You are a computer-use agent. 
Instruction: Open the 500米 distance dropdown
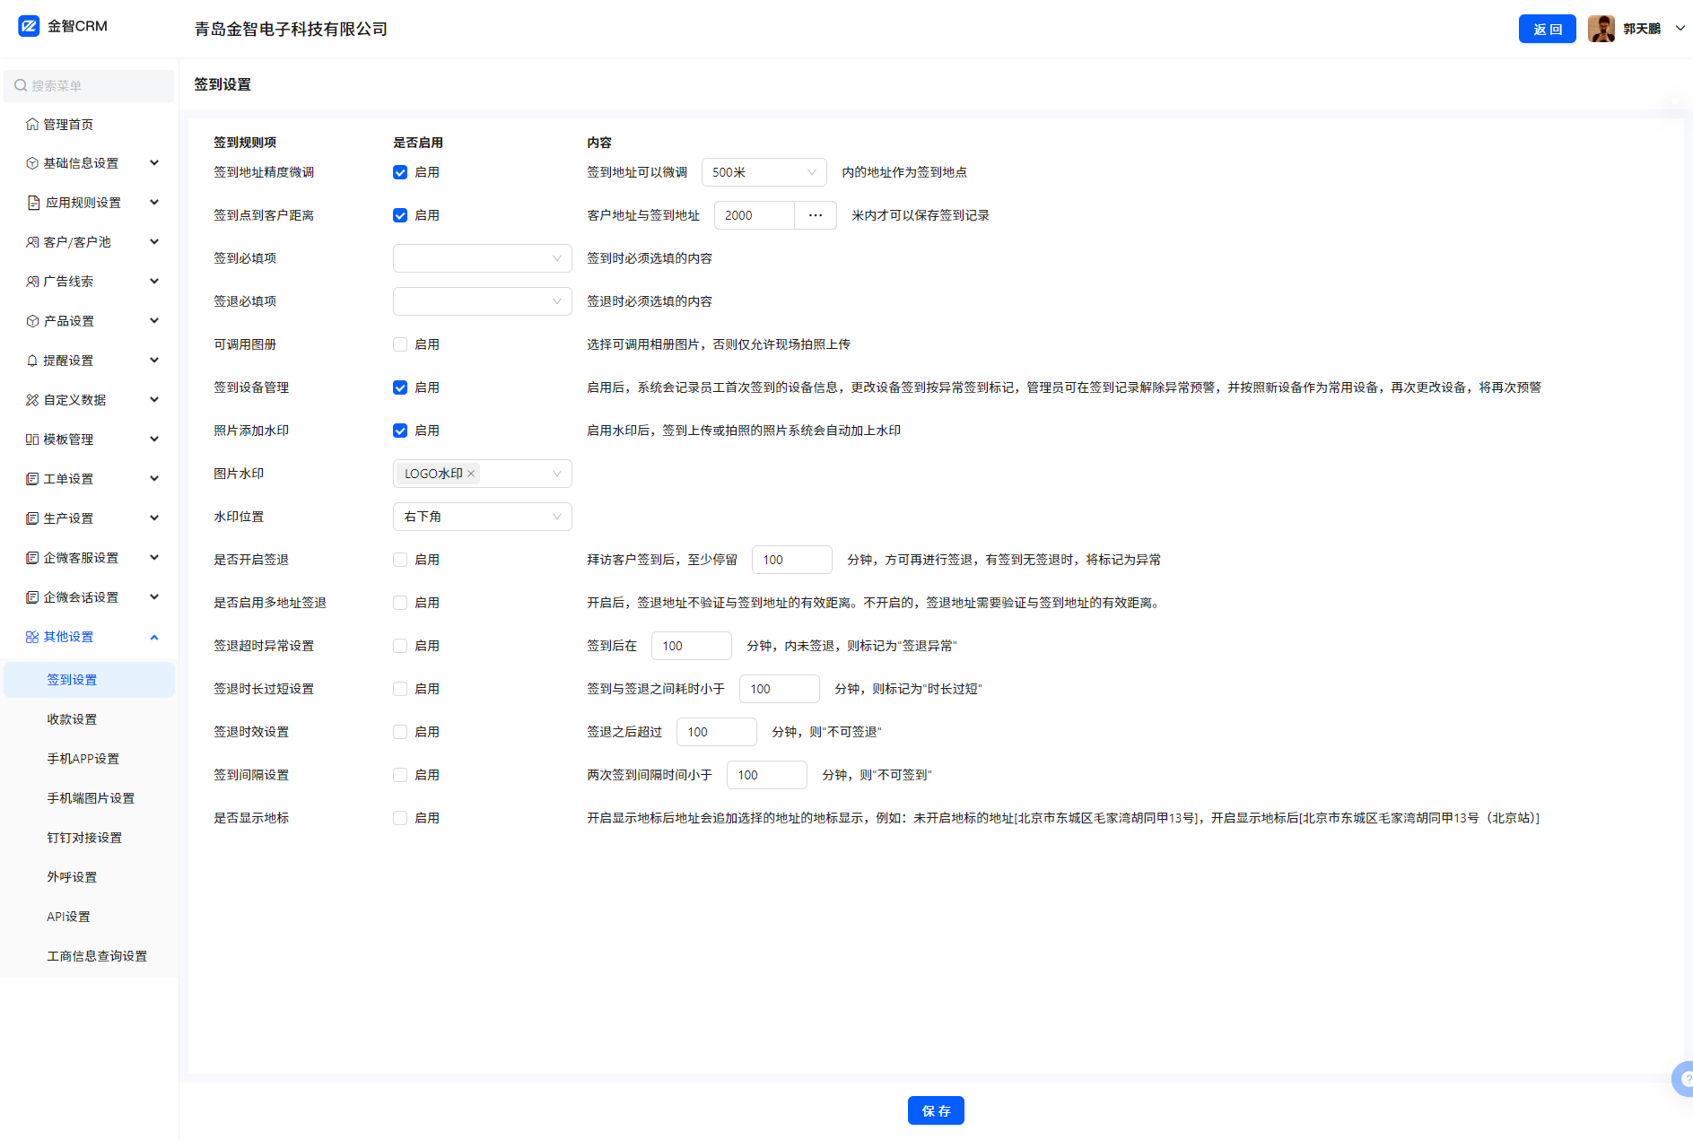tap(764, 172)
